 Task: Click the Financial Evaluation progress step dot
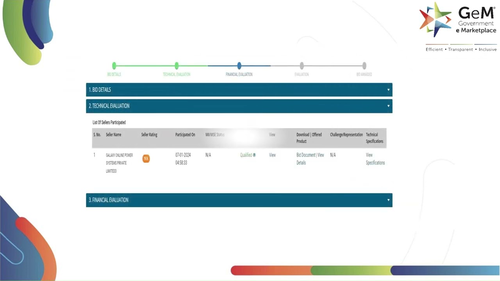[x=239, y=66]
